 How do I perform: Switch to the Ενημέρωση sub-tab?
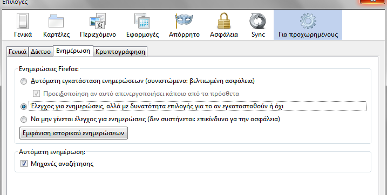73,51
